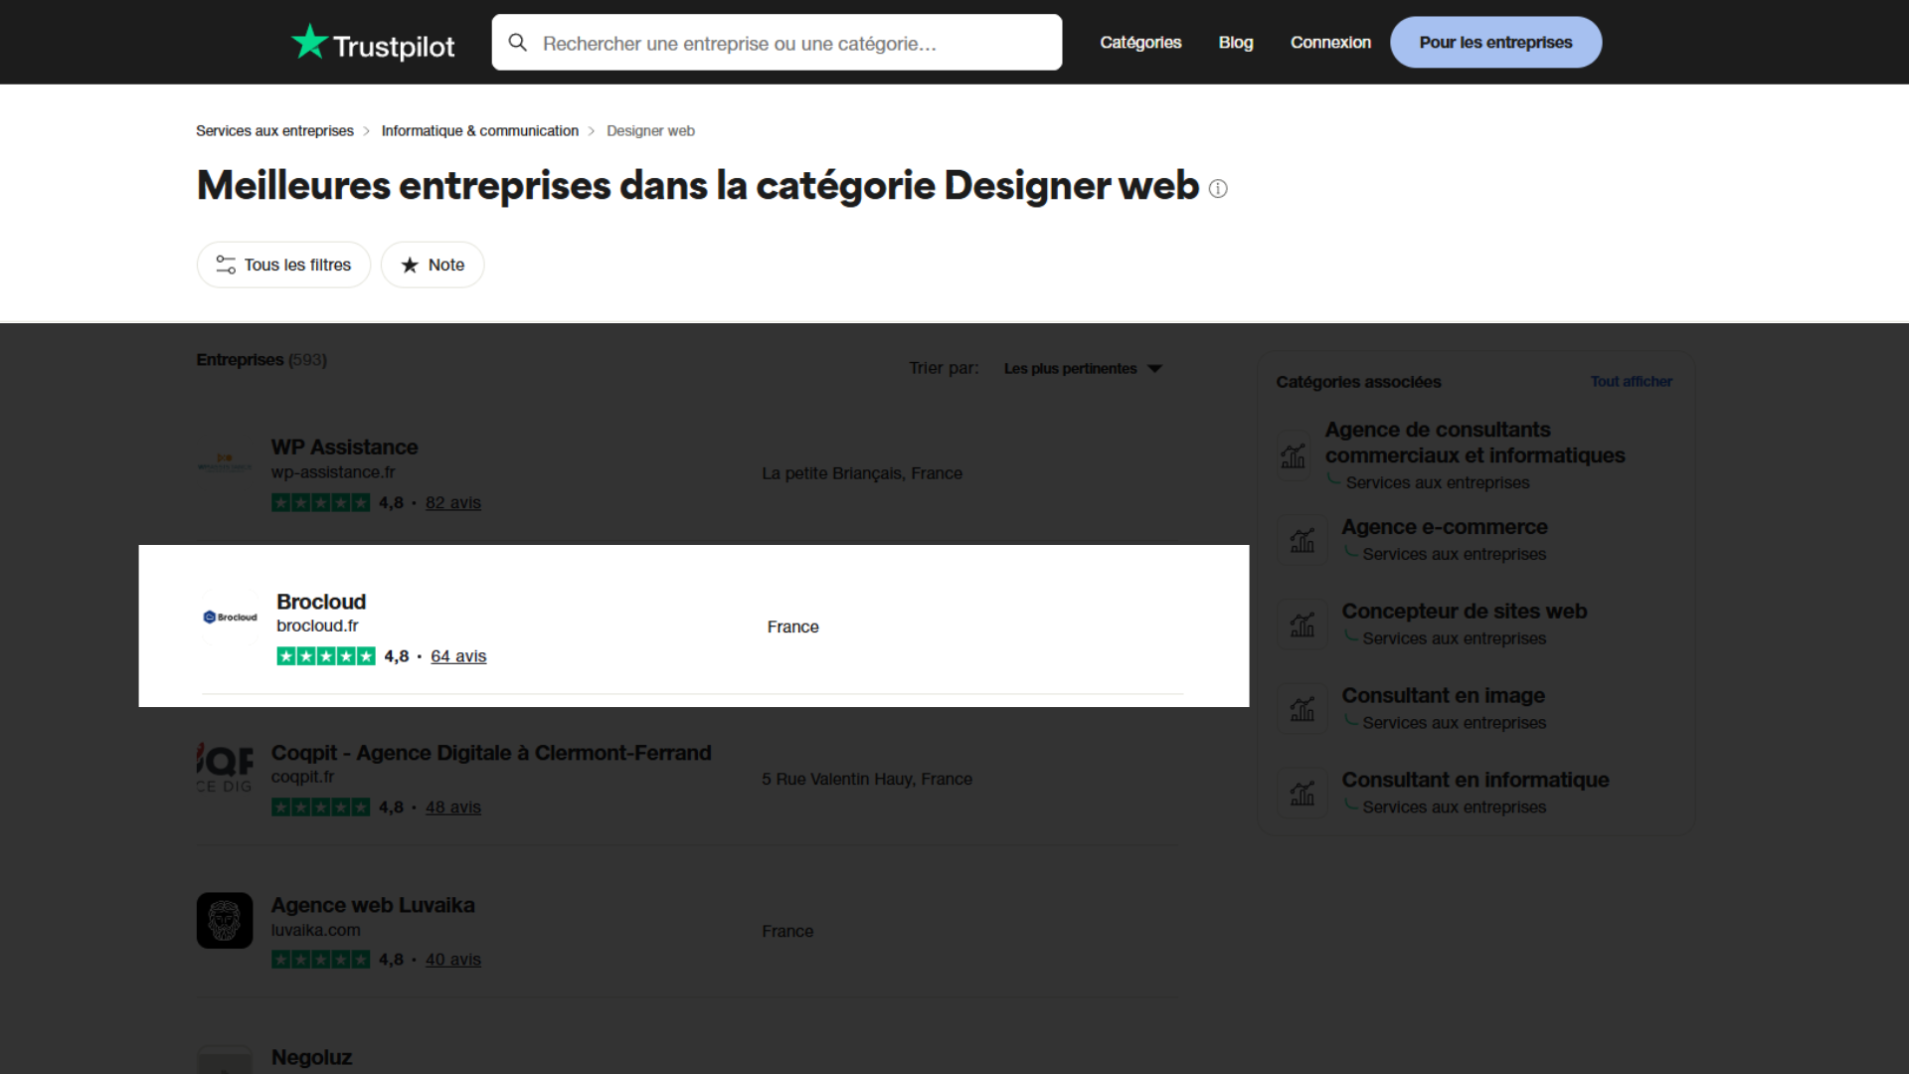Open the Brocloud company name
Screen dimensions: 1909x1074
coord(321,603)
